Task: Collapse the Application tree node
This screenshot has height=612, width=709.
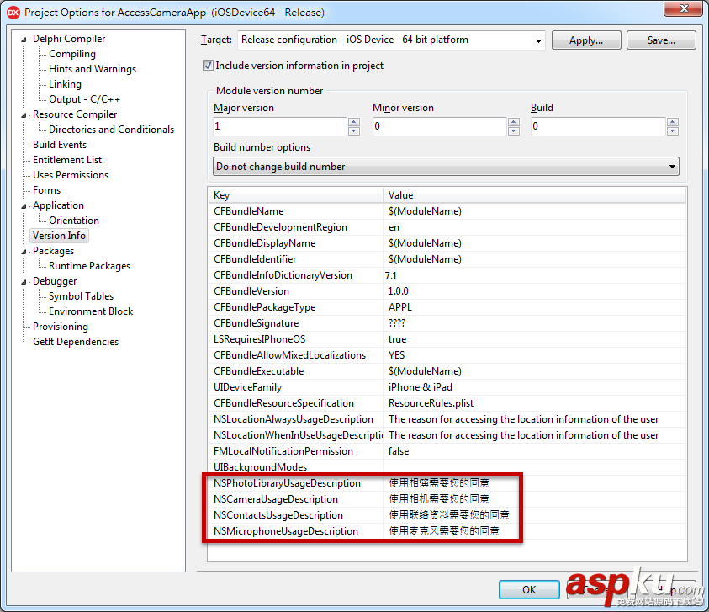Action: (x=24, y=206)
